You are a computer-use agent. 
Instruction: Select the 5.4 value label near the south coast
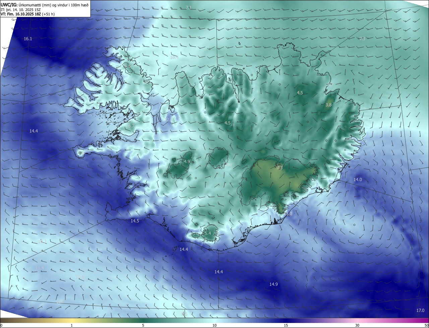pos(207,233)
